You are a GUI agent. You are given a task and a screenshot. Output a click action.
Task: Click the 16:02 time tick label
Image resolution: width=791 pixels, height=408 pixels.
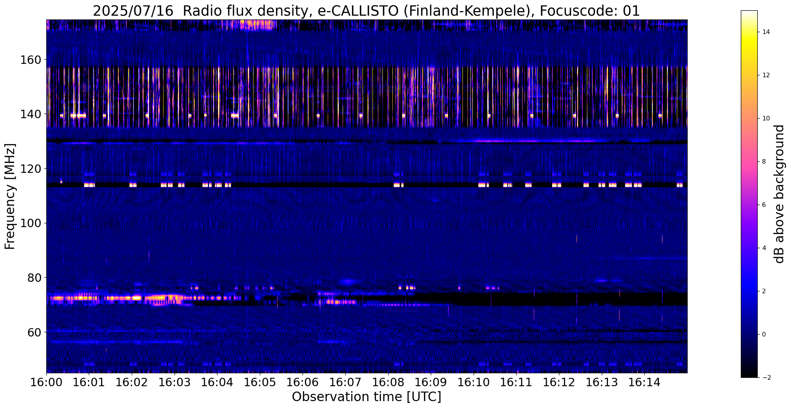(132, 382)
